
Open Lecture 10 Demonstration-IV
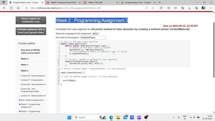coord(33,95)
